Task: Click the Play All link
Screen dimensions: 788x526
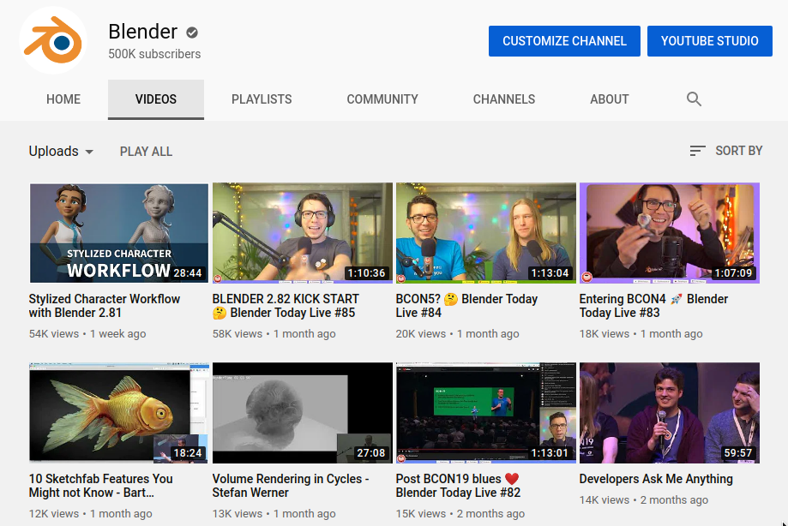Action: pyautogui.click(x=146, y=152)
